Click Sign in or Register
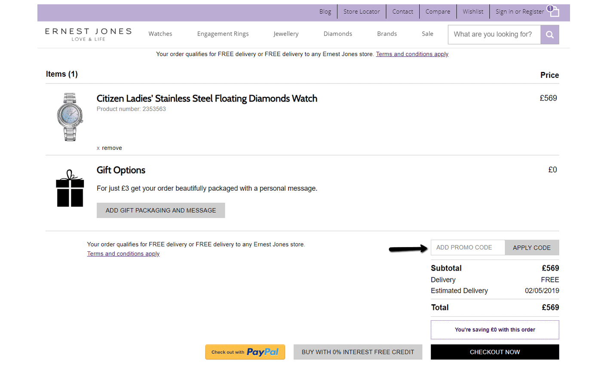 point(519,12)
